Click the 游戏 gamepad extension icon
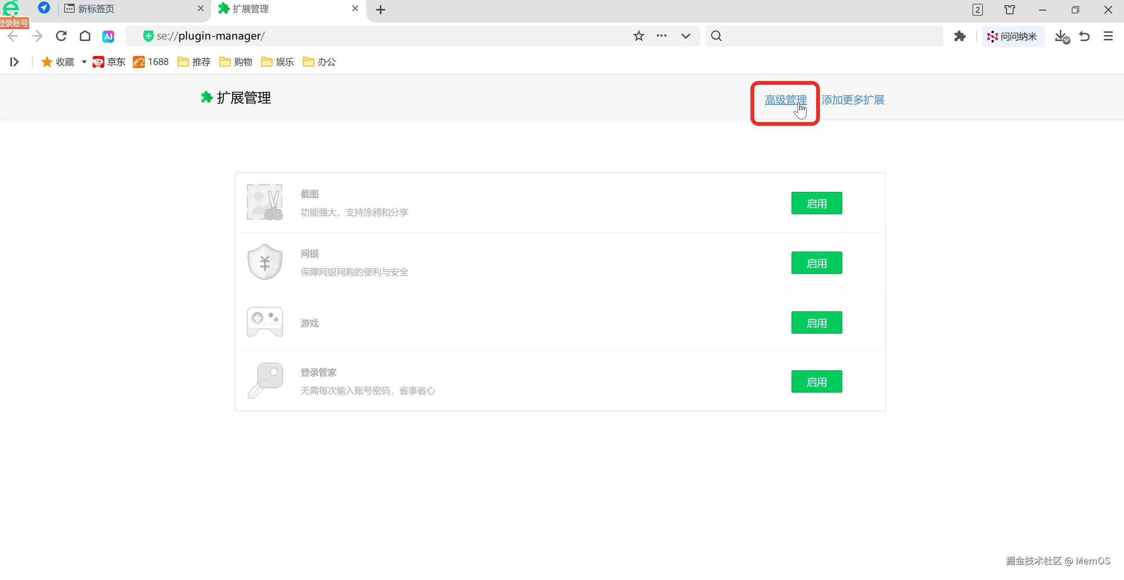 tap(265, 322)
